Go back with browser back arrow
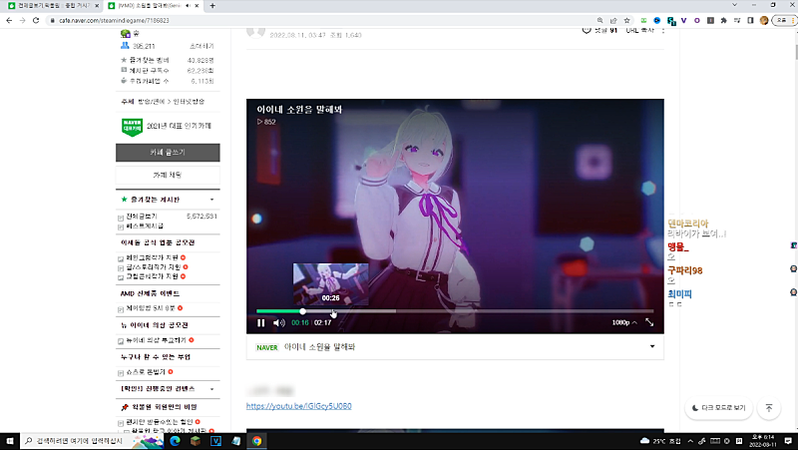Image resolution: width=798 pixels, height=450 pixels. click(x=9, y=20)
